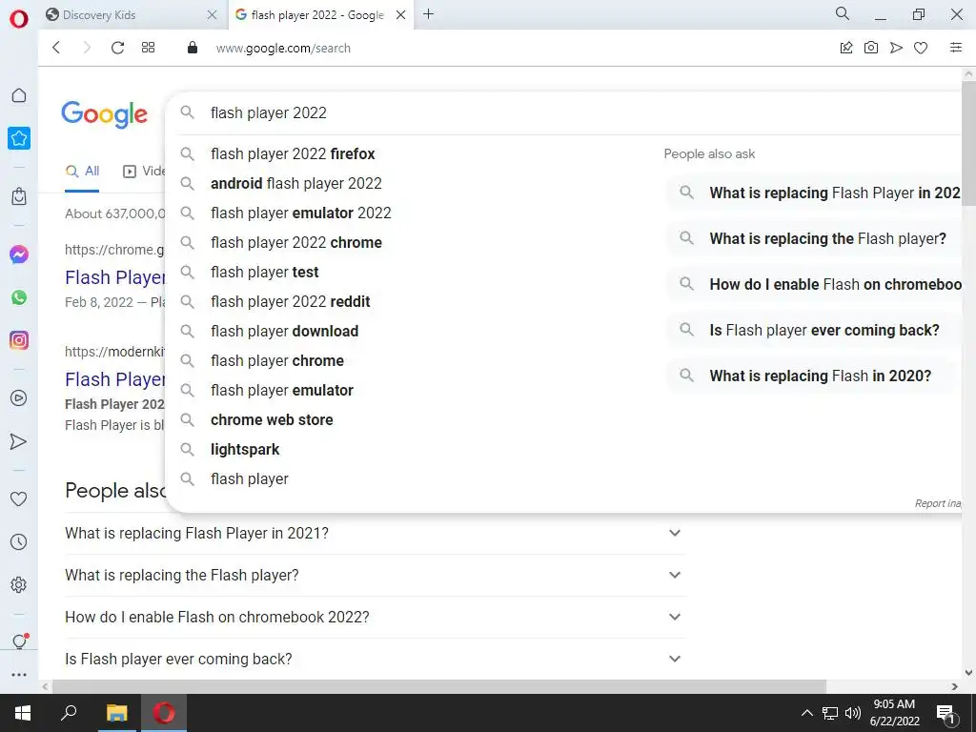Add page to bookmarks with toolbar heart
Image resolution: width=976 pixels, height=732 pixels.
pyautogui.click(x=921, y=48)
